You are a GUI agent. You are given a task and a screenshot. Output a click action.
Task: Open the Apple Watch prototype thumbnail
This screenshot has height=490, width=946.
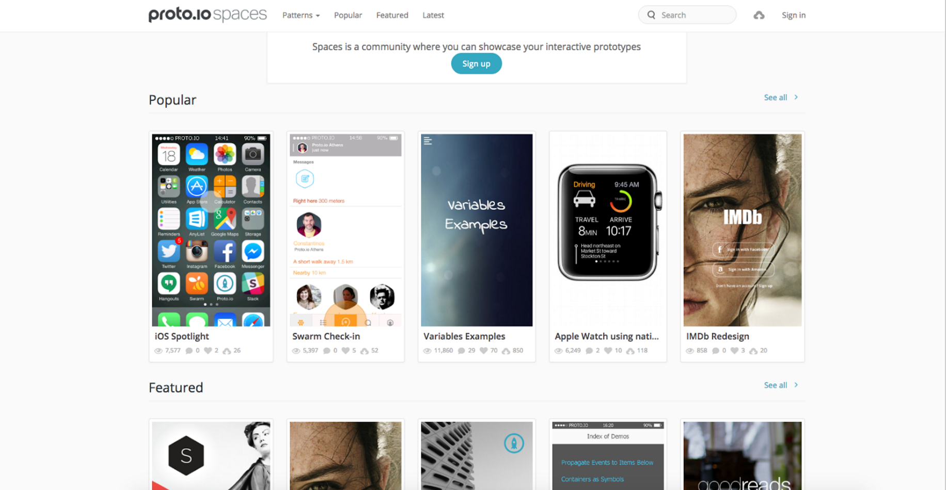point(608,230)
